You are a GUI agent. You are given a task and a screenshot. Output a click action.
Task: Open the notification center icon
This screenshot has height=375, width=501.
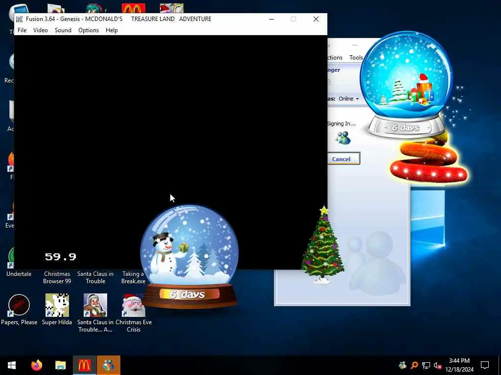(x=485, y=365)
